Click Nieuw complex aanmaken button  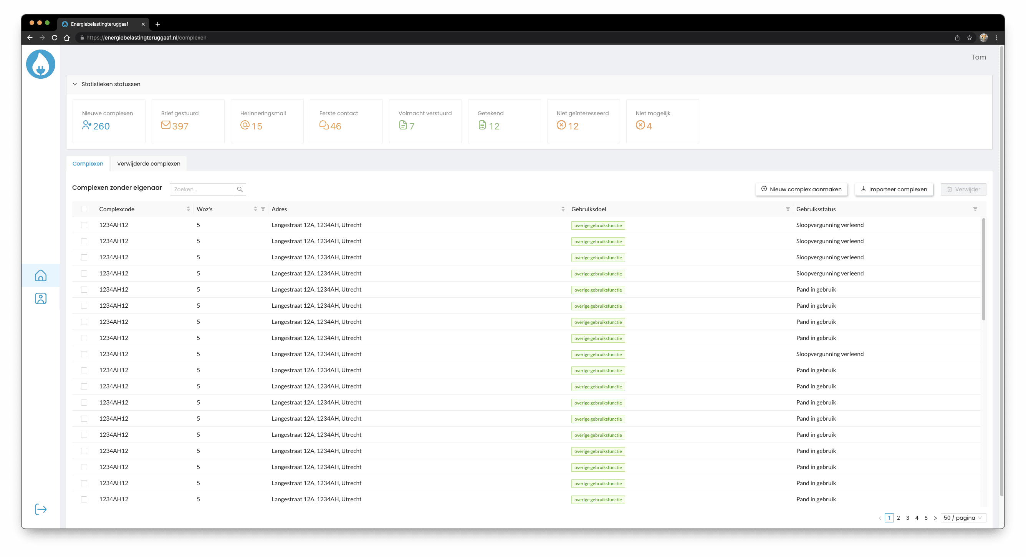801,189
